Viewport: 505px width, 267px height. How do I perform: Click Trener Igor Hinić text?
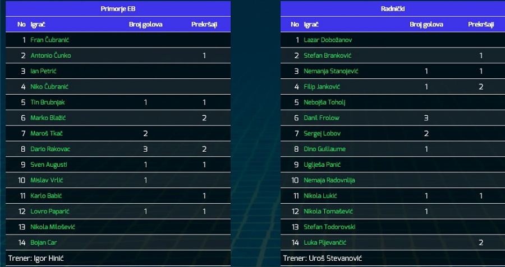(38, 259)
